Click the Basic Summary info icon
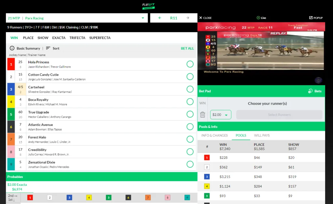333x204 pixels. (x=12, y=48)
